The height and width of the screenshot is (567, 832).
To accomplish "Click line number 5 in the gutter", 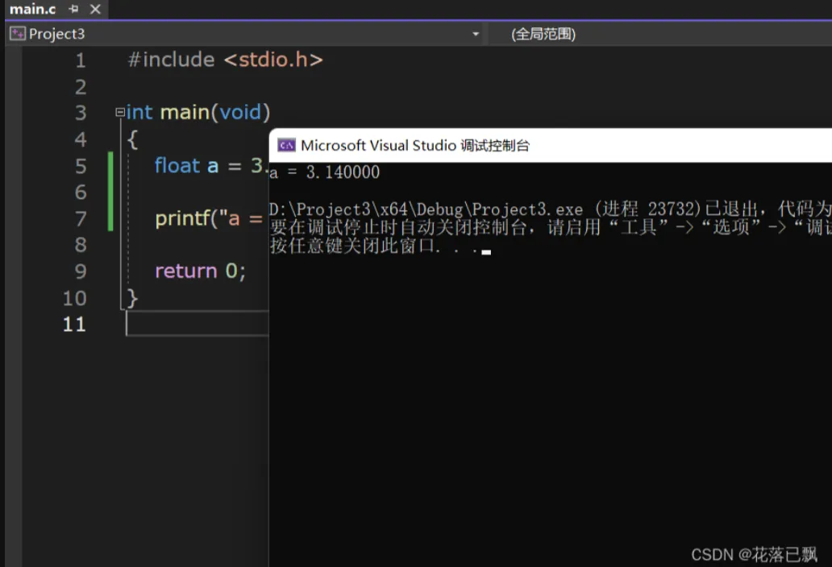I will pos(80,167).
